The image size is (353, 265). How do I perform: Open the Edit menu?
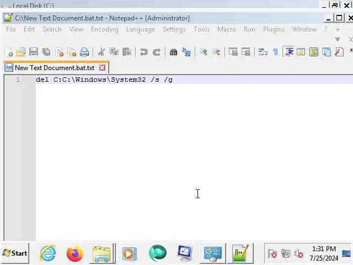(29, 29)
